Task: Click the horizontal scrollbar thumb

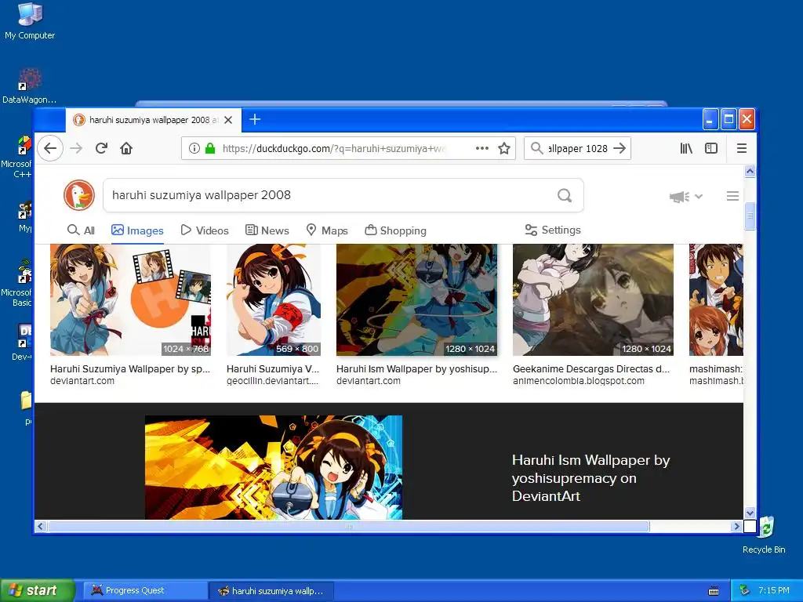Action: point(349,526)
